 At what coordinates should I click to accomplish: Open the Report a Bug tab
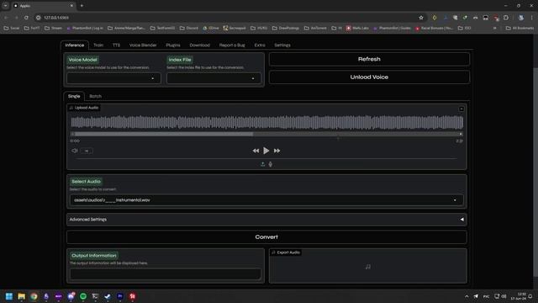[232, 45]
